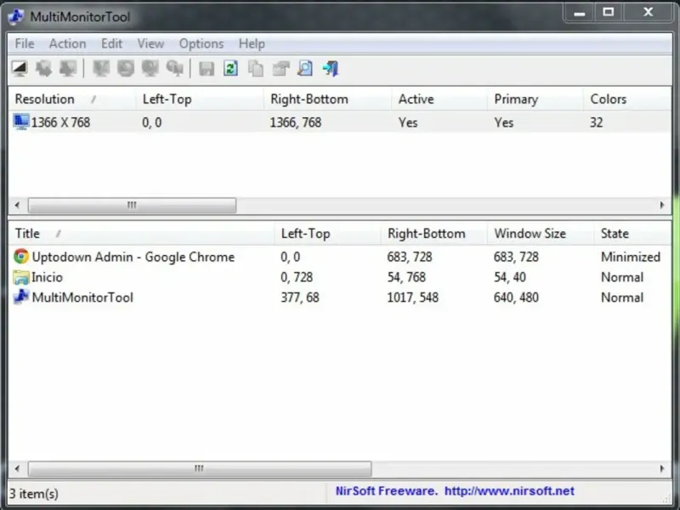680x510 pixels.
Task: Click the 1366, 768 right-bottom cell
Action: pos(296,122)
